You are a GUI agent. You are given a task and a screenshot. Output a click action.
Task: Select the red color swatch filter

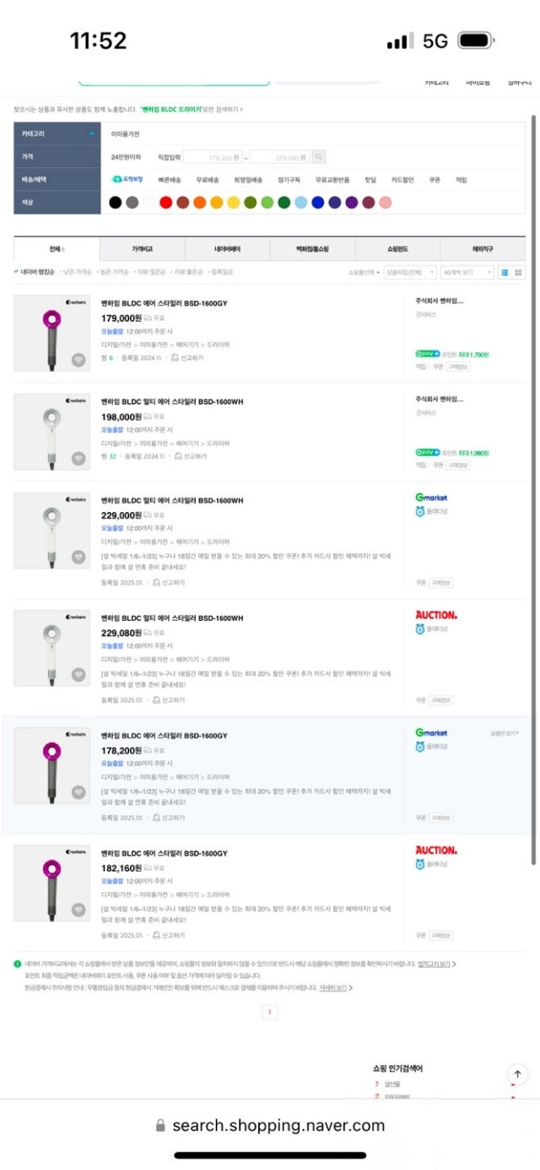[x=165, y=203]
